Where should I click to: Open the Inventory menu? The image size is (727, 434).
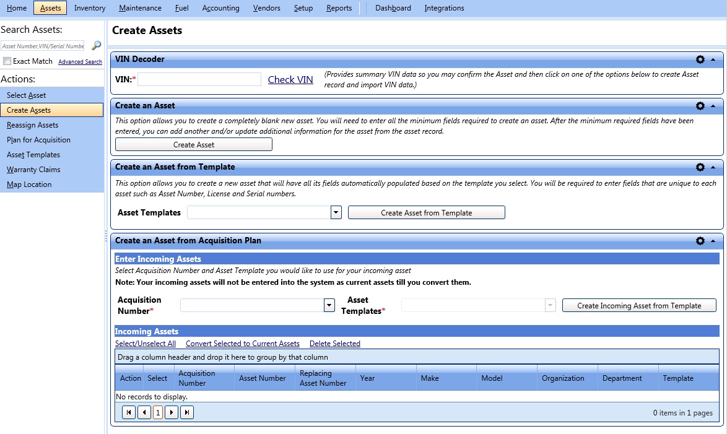pyautogui.click(x=90, y=8)
